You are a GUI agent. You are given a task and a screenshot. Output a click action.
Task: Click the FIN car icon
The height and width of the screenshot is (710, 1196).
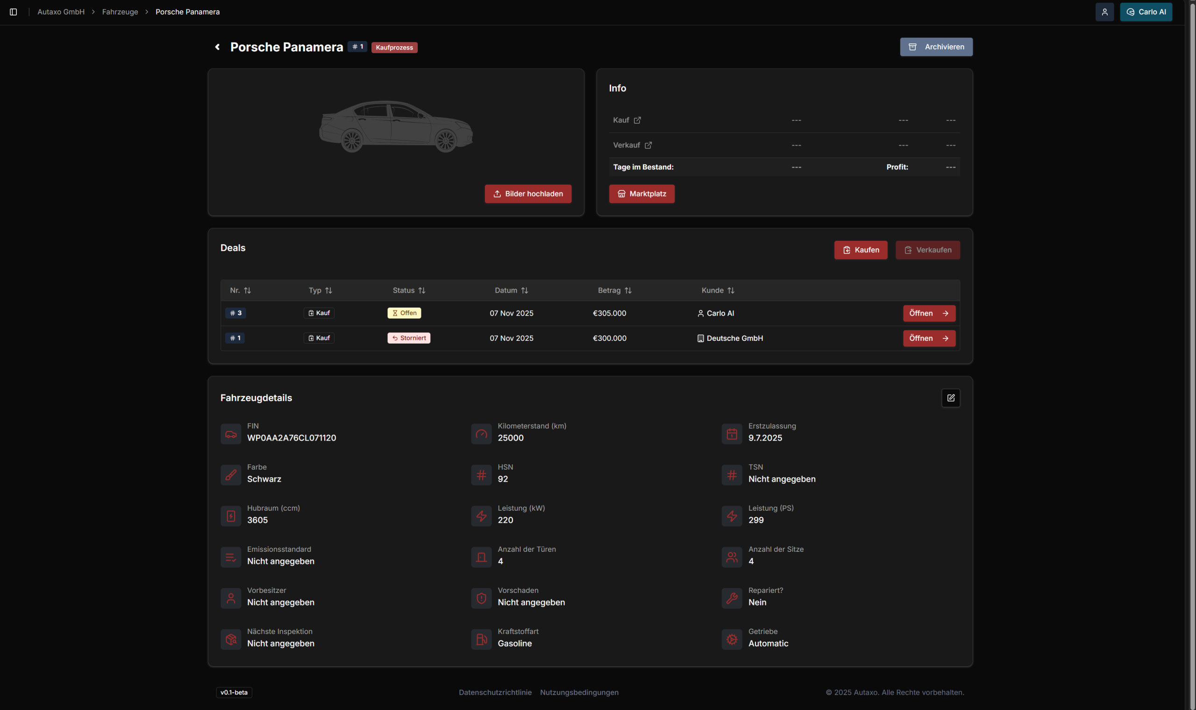pyautogui.click(x=231, y=435)
